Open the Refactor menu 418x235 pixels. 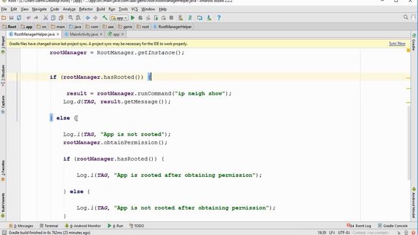click(86, 9)
